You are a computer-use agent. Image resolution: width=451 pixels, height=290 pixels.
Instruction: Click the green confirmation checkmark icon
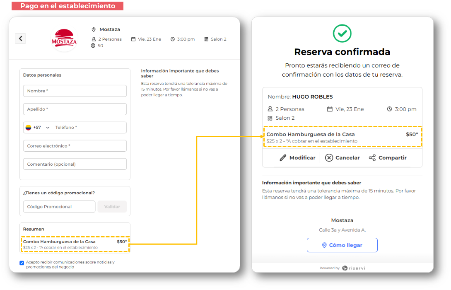click(x=342, y=34)
